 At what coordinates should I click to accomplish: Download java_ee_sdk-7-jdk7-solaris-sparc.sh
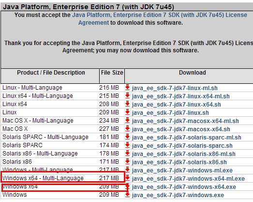pyautogui.click(x=182, y=146)
